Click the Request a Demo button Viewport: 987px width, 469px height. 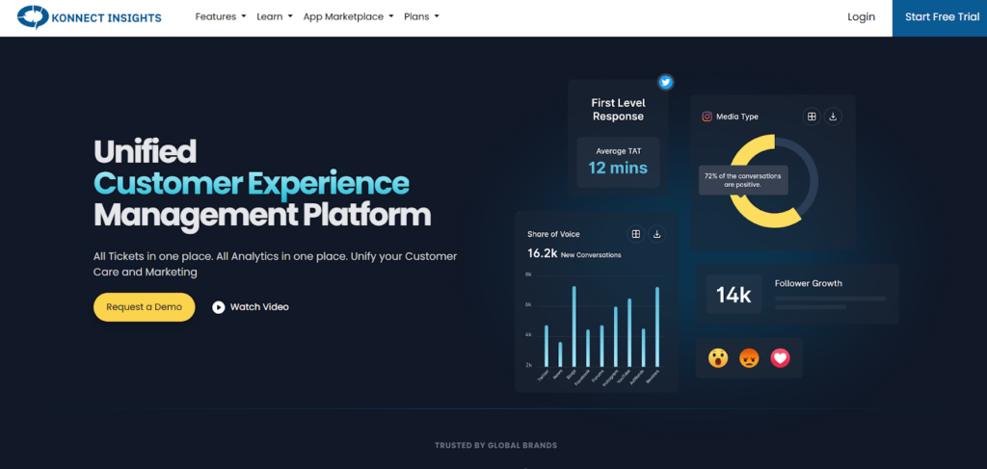point(144,307)
